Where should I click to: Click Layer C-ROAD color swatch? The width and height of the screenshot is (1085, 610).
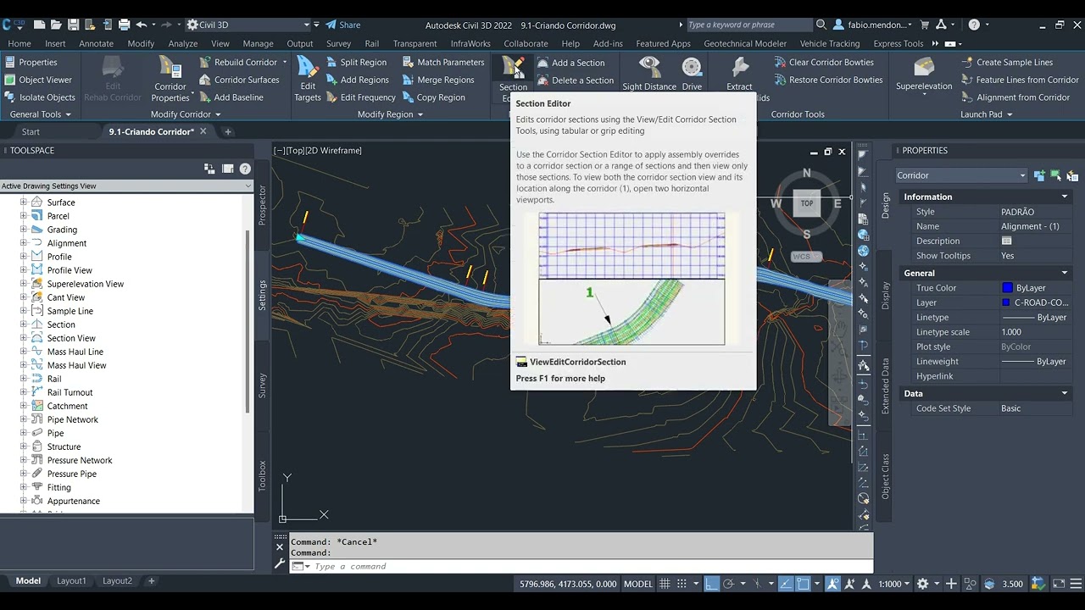pyautogui.click(x=1006, y=302)
